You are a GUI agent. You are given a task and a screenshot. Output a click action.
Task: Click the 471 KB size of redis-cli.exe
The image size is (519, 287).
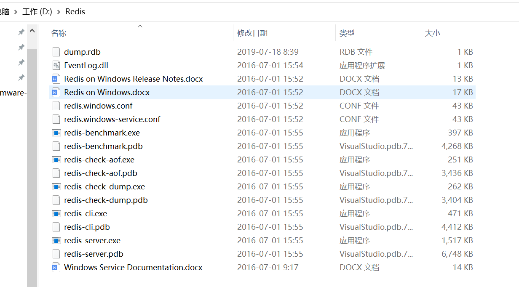tap(460, 213)
